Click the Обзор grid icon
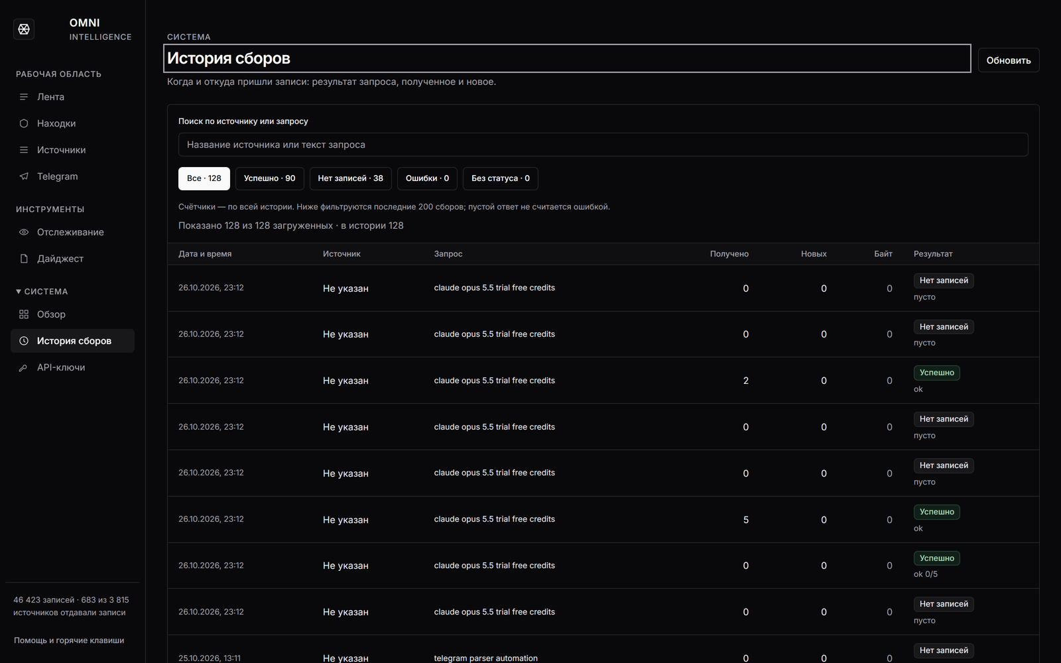The width and height of the screenshot is (1061, 663). point(24,314)
